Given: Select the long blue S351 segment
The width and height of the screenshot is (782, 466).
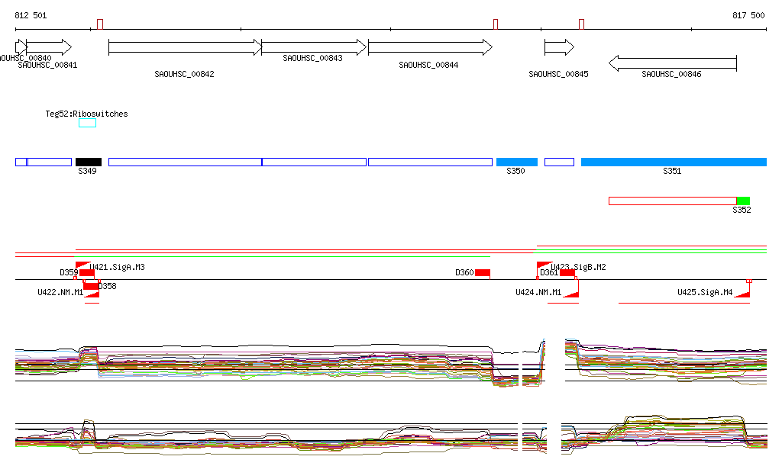Looking at the screenshot, I should point(673,162).
